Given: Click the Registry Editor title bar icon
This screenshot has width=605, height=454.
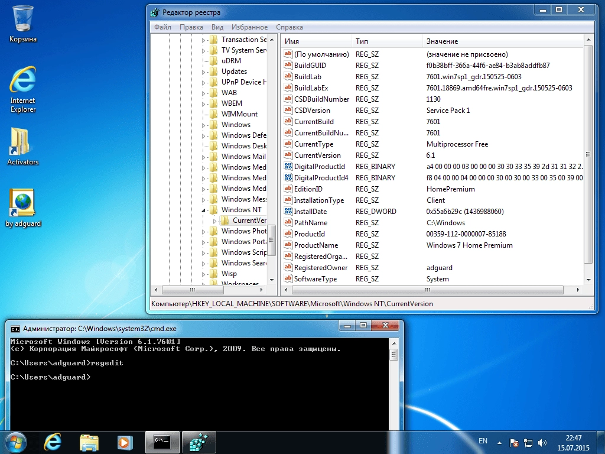Looking at the screenshot, I should pos(155,12).
